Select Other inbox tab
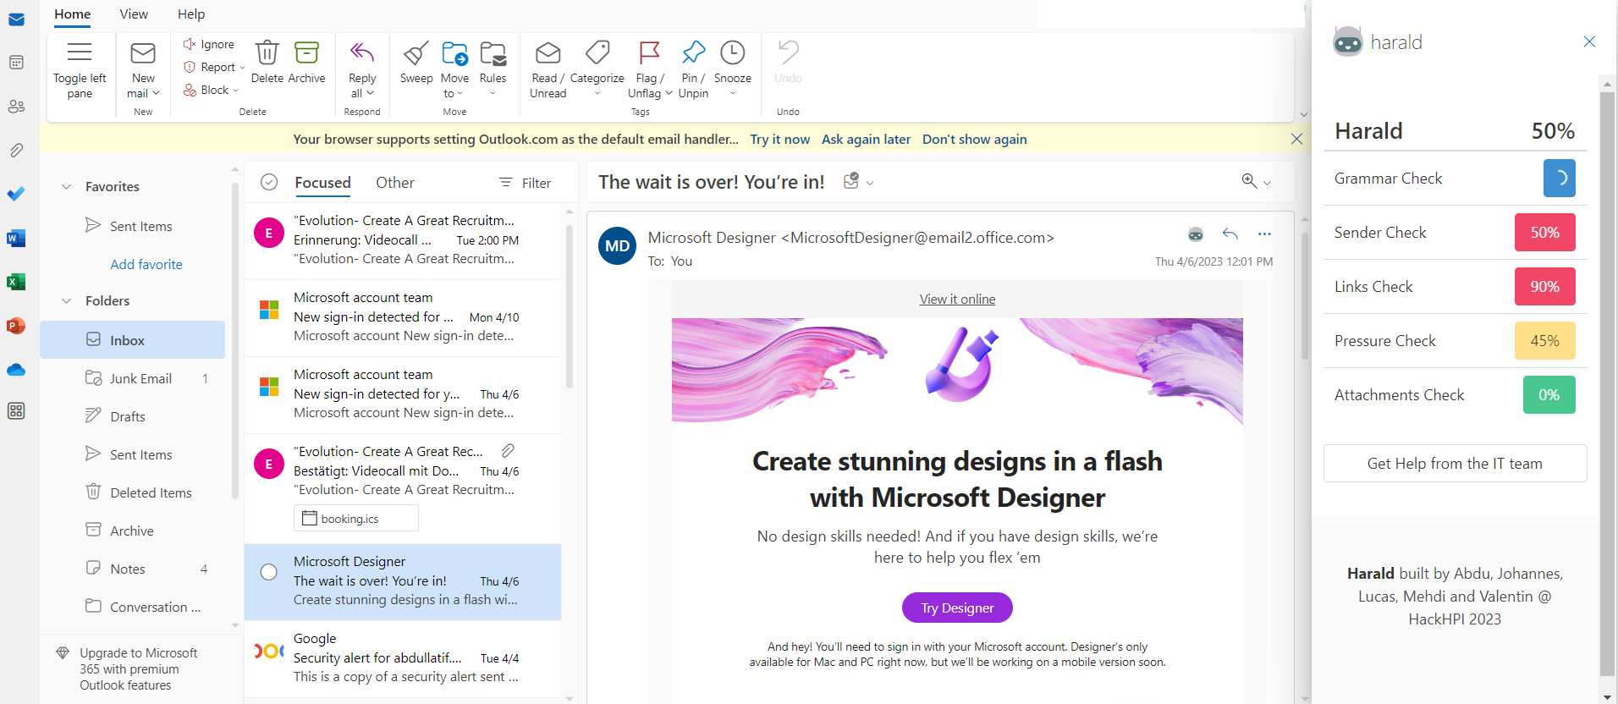 395,183
